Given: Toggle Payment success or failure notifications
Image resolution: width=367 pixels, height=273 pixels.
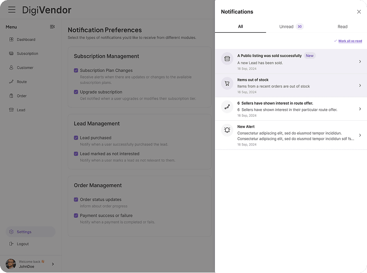Looking at the screenshot, I should 76,216.
